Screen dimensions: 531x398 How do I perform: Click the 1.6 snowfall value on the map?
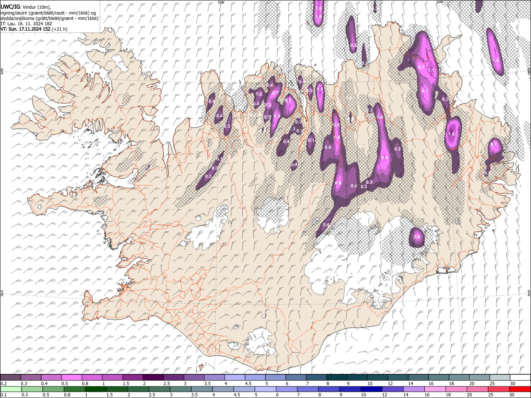(x=452, y=134)
